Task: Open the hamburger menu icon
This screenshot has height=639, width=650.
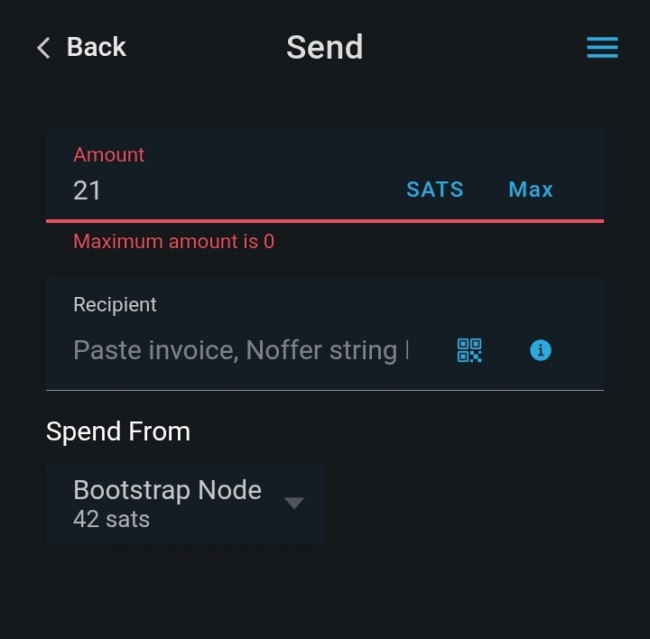Action: 602,48
